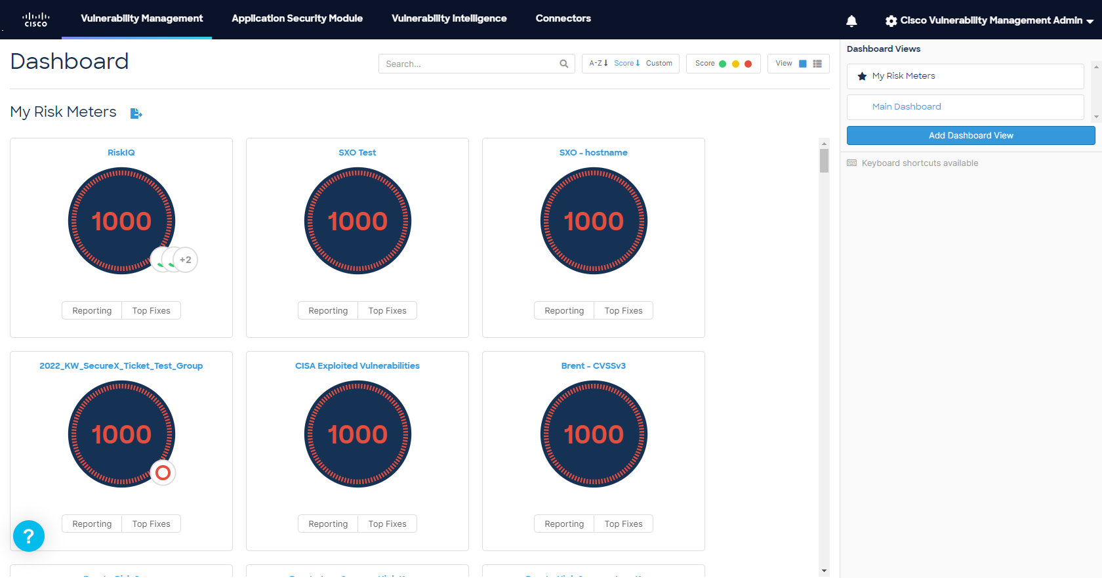Click Top Fixes on RiskIQ card
This screenshot has width=1102, height=578.
click(x=152, y=310)
